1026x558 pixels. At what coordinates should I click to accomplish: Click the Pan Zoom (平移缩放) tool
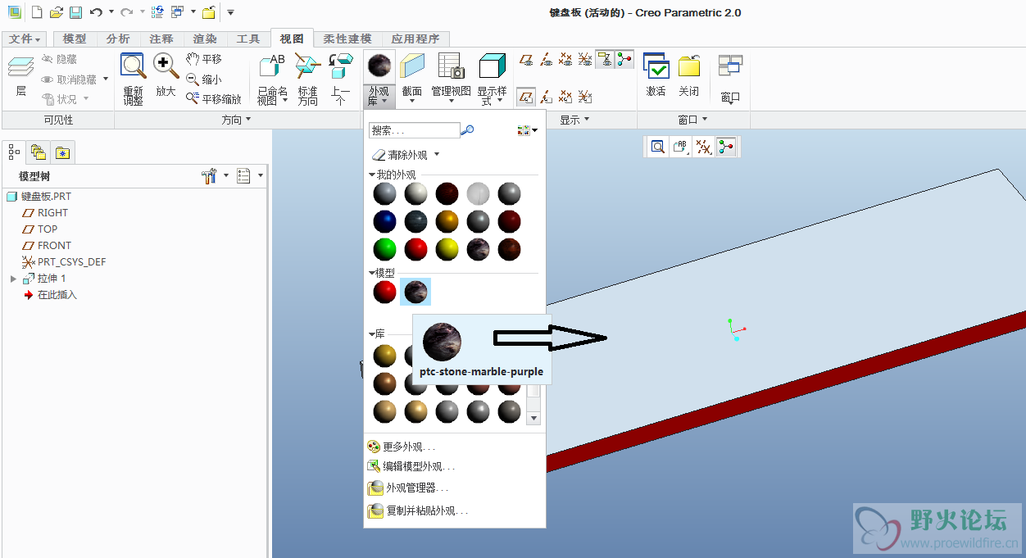pyautogui.click(x=213, y=99)
